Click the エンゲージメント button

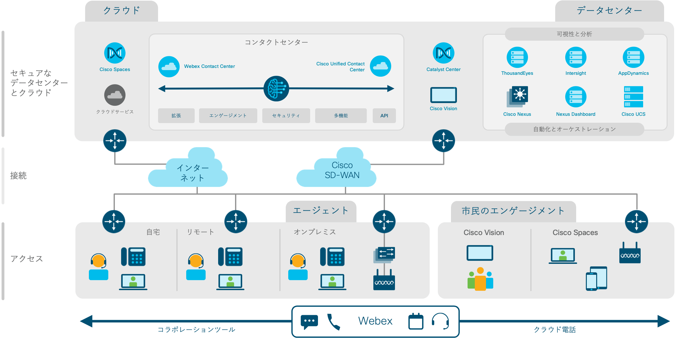(228, 116)
